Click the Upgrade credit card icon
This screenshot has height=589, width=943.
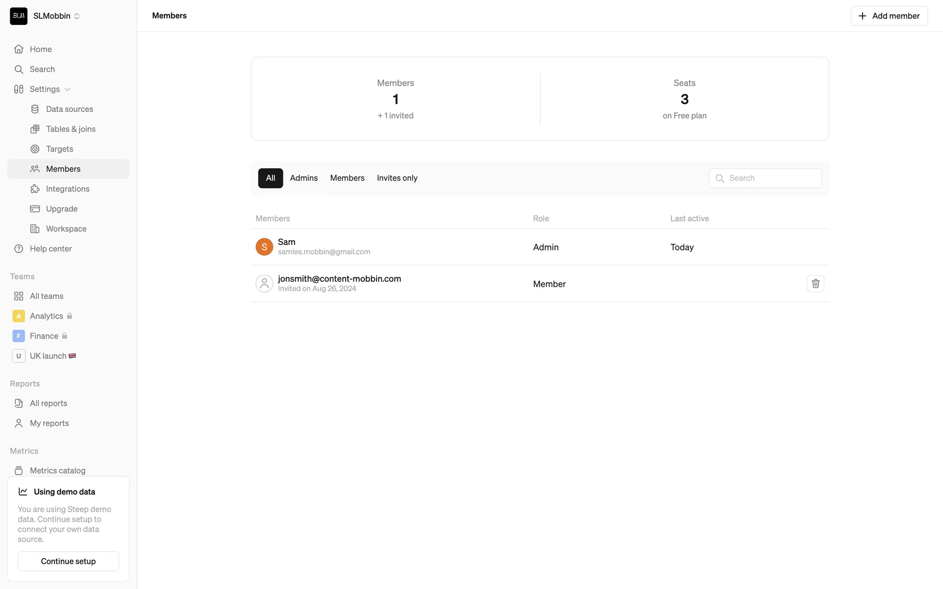coord(35,209)
